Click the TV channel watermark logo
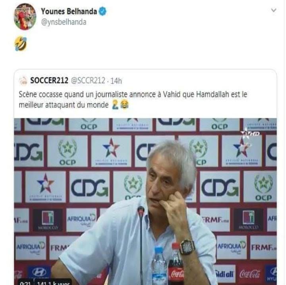The image size is (286, 285). 249,133
